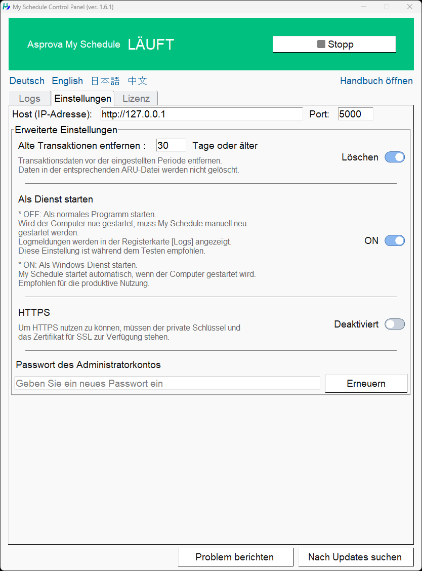422x571 pixels.
Task: Change language to 日本語
Action: [x=105, y=81]
